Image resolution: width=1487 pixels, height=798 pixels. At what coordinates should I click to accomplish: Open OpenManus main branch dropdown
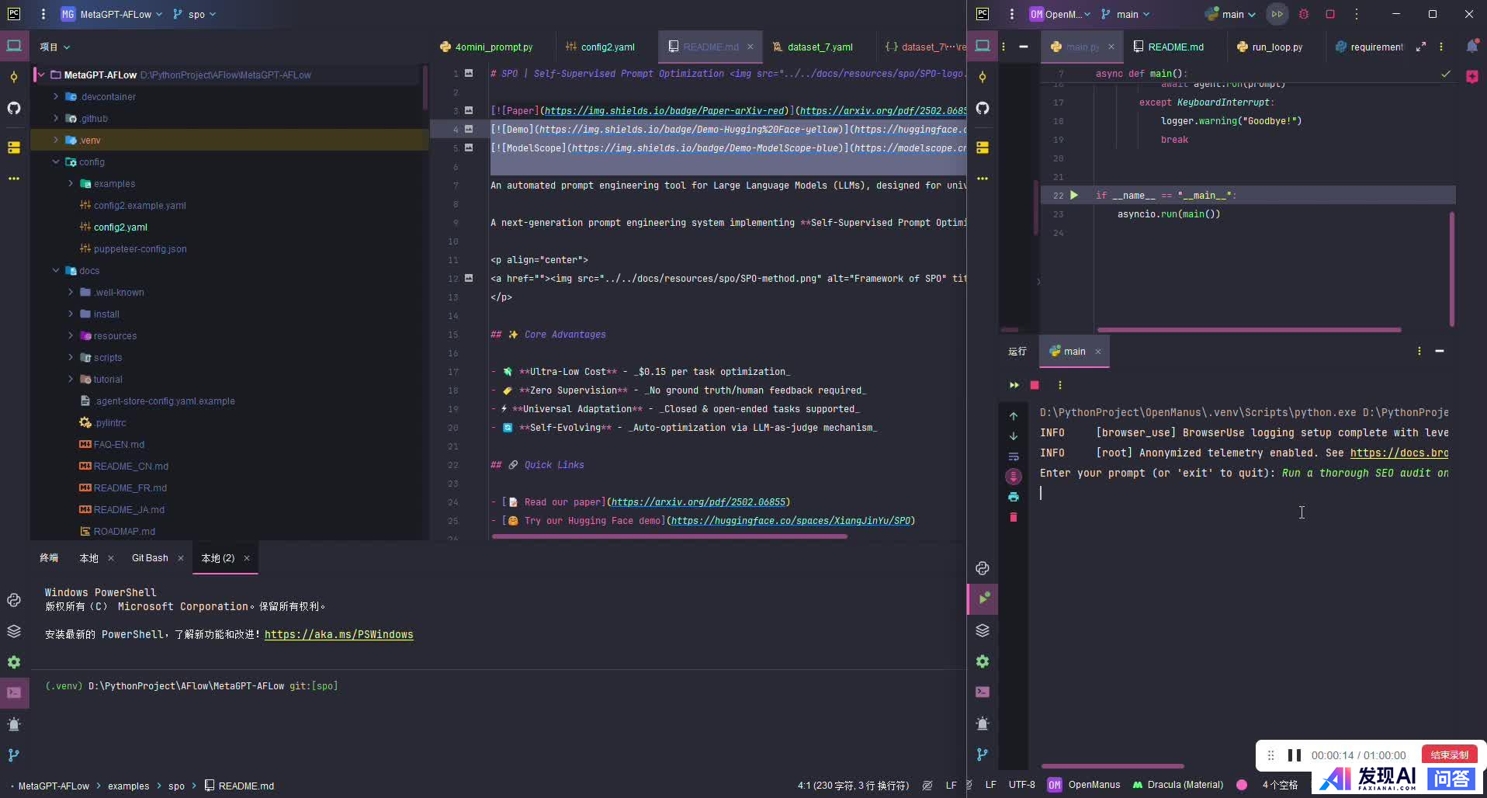[1125, 14]
